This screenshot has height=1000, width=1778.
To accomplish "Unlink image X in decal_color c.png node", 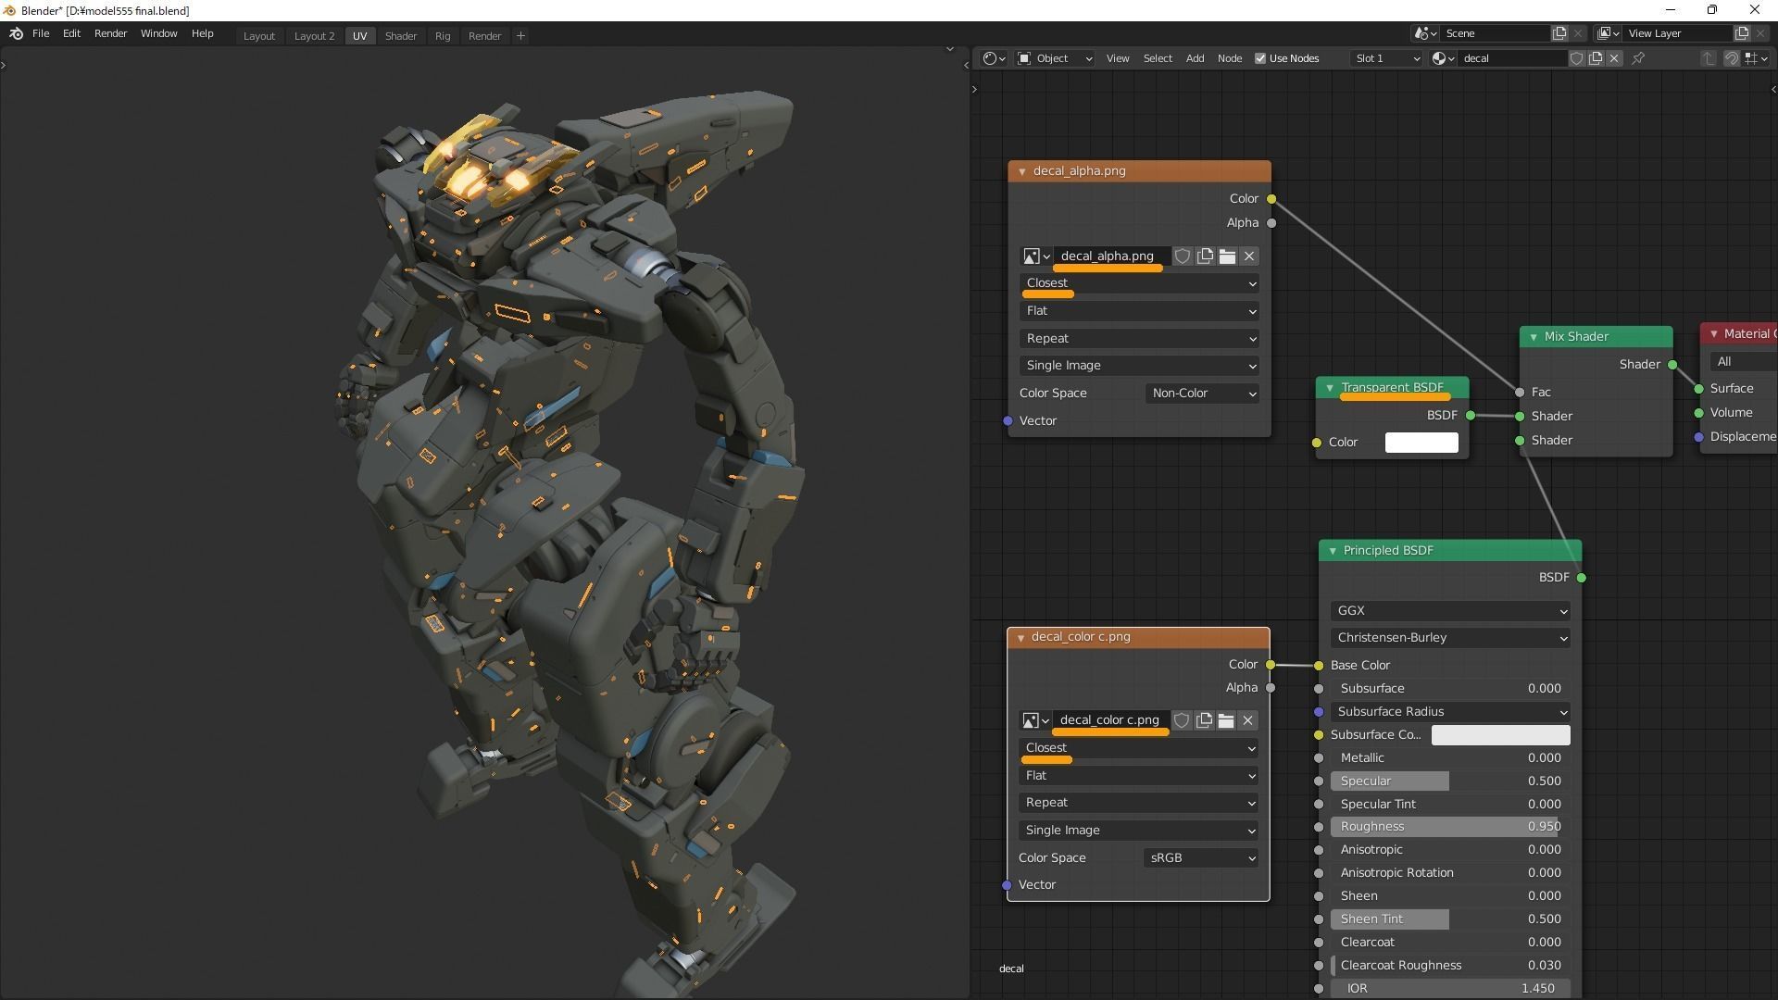I will click(1248, 720).
